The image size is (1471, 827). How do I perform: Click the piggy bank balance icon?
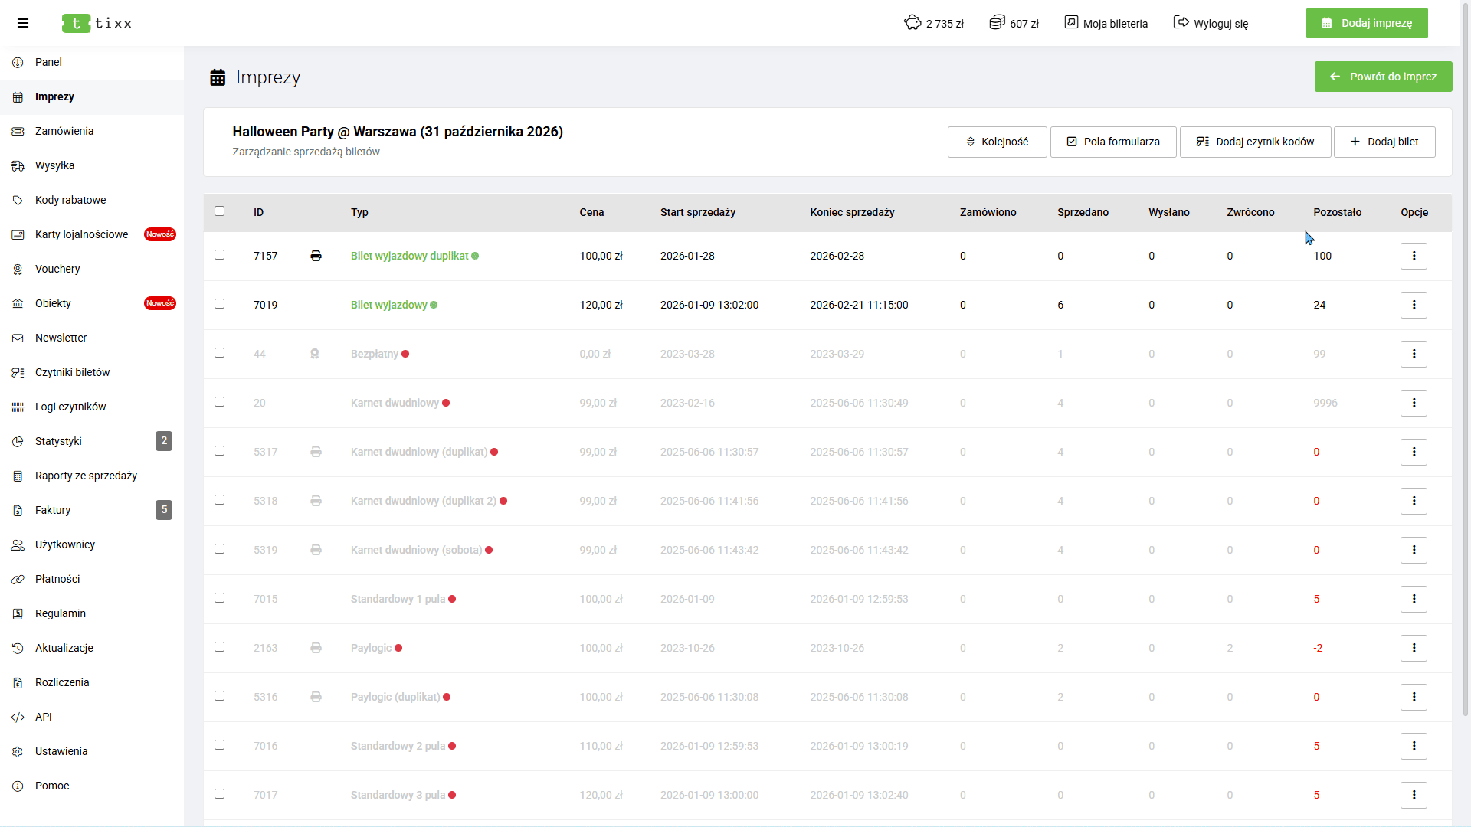pos(912,23)
